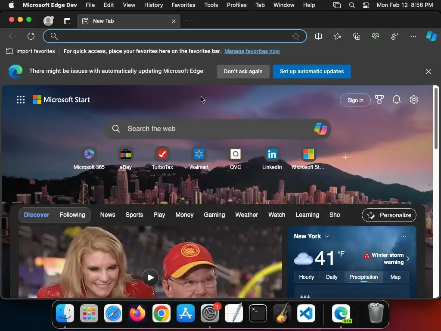Open the LinkedIn quick link
Image resolution: width=441 pixels, height=331 pixels.
point(272,159)
